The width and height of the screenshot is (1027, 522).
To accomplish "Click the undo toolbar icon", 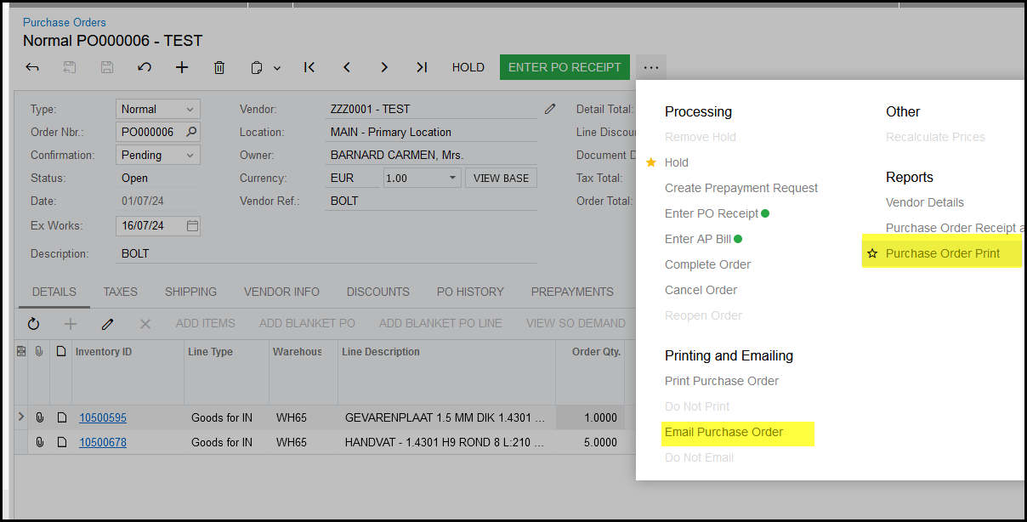I will click(x=145, y=67).
